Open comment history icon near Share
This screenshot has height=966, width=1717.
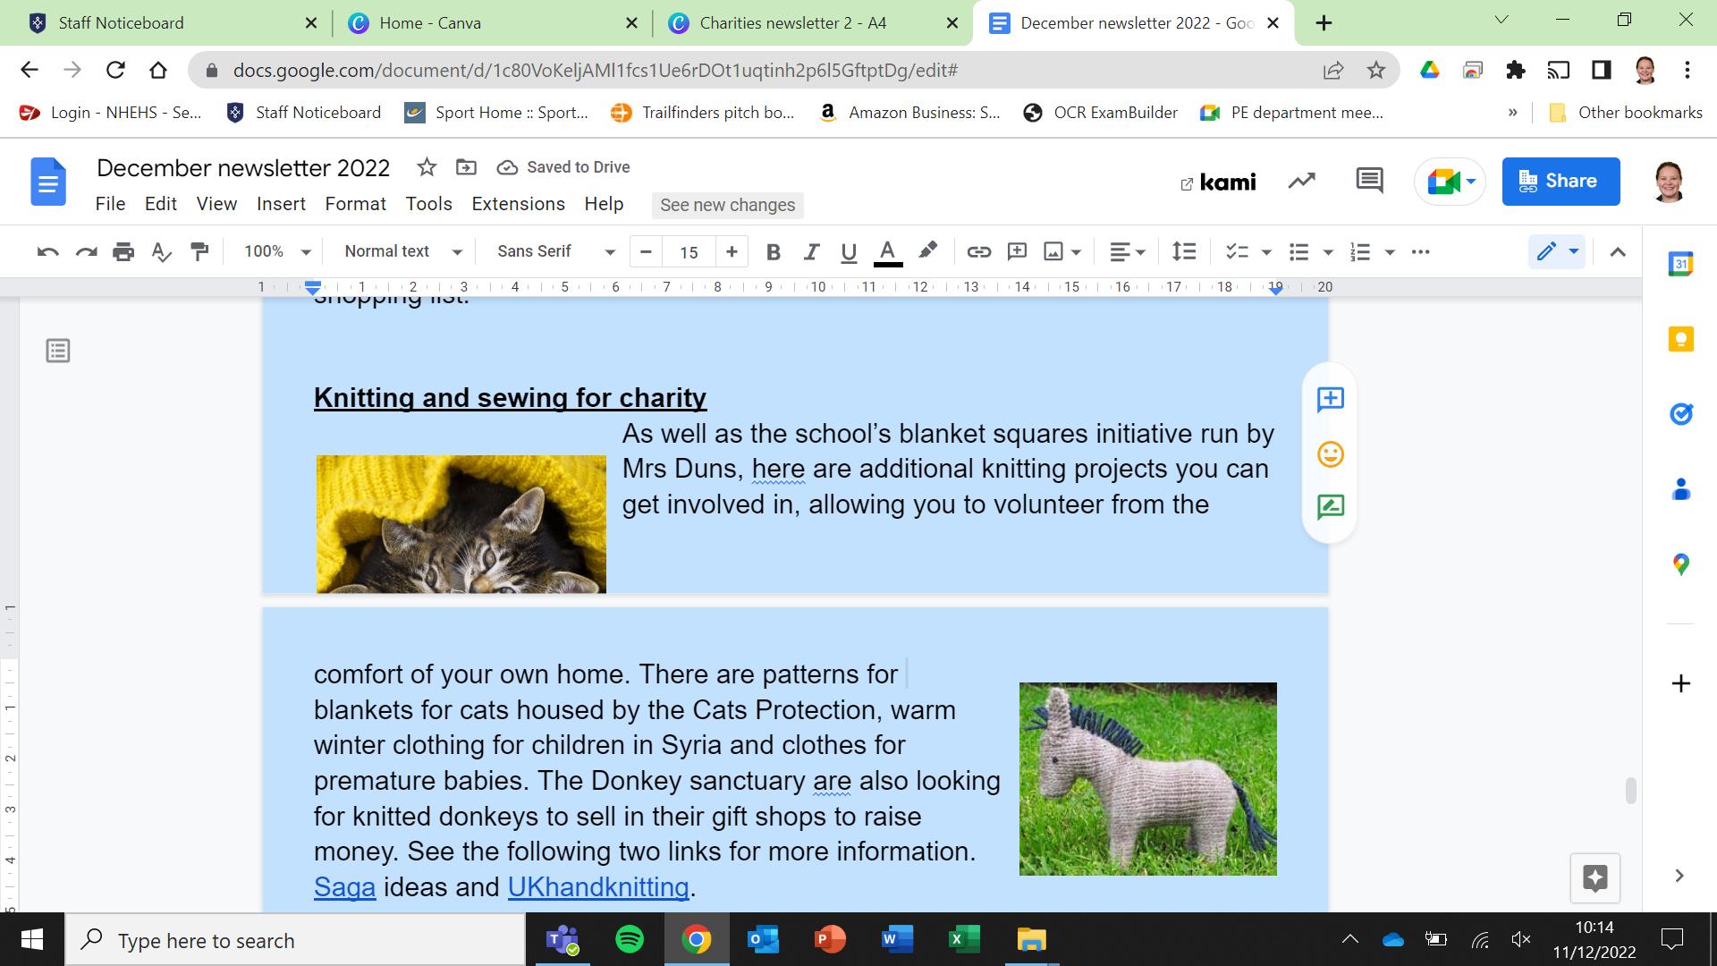pos(1369,182)
